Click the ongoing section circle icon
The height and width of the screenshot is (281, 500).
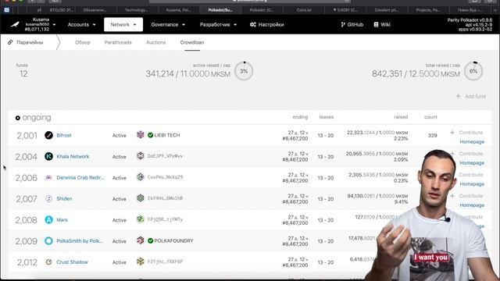pos(18,118)
